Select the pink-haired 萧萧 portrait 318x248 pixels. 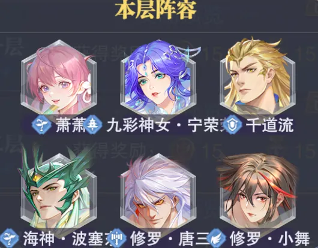pos(59,78)
